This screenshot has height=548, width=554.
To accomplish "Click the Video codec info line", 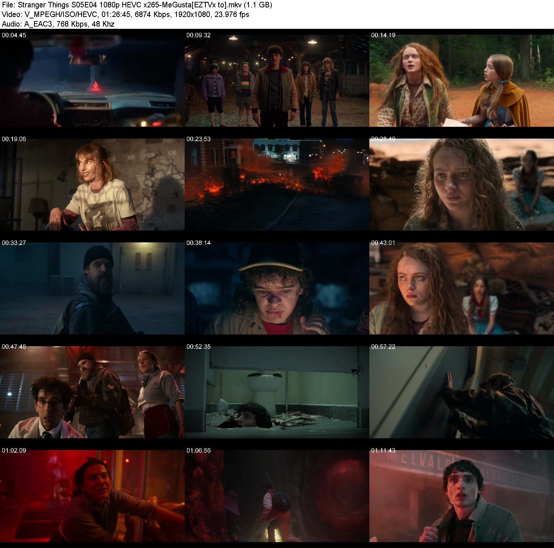I will coord(126,14).
